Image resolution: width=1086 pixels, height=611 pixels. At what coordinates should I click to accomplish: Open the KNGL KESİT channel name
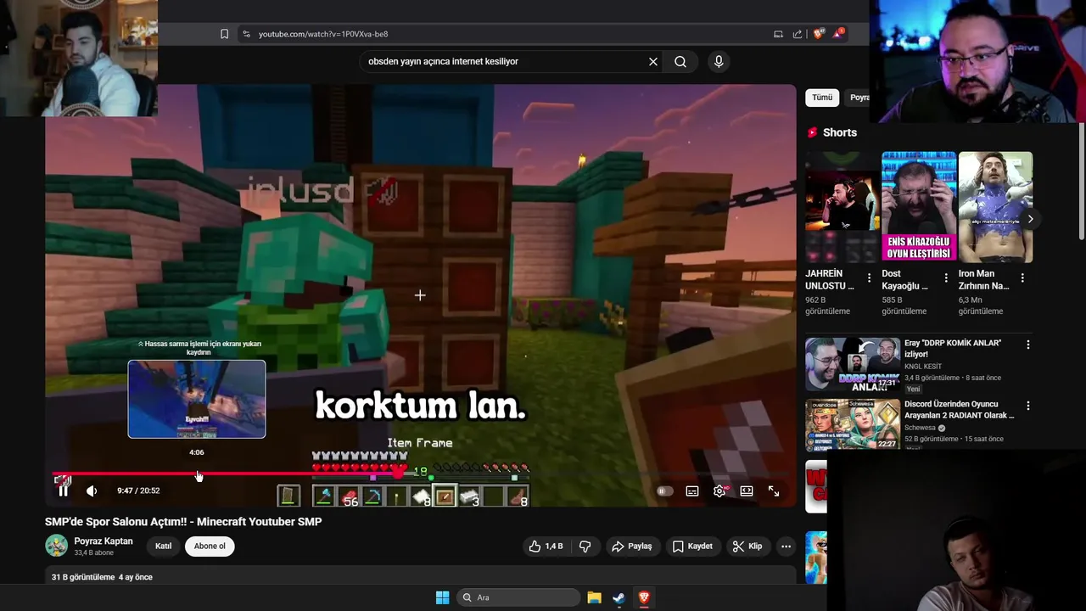tap(924, 367)
